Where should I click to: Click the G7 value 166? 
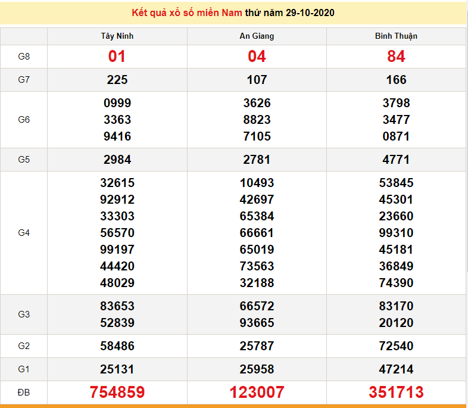(396, 80)
